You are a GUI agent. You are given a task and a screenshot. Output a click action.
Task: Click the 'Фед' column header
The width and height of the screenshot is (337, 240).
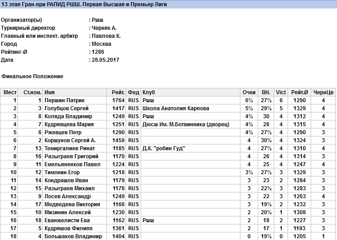tap(134, 92)
